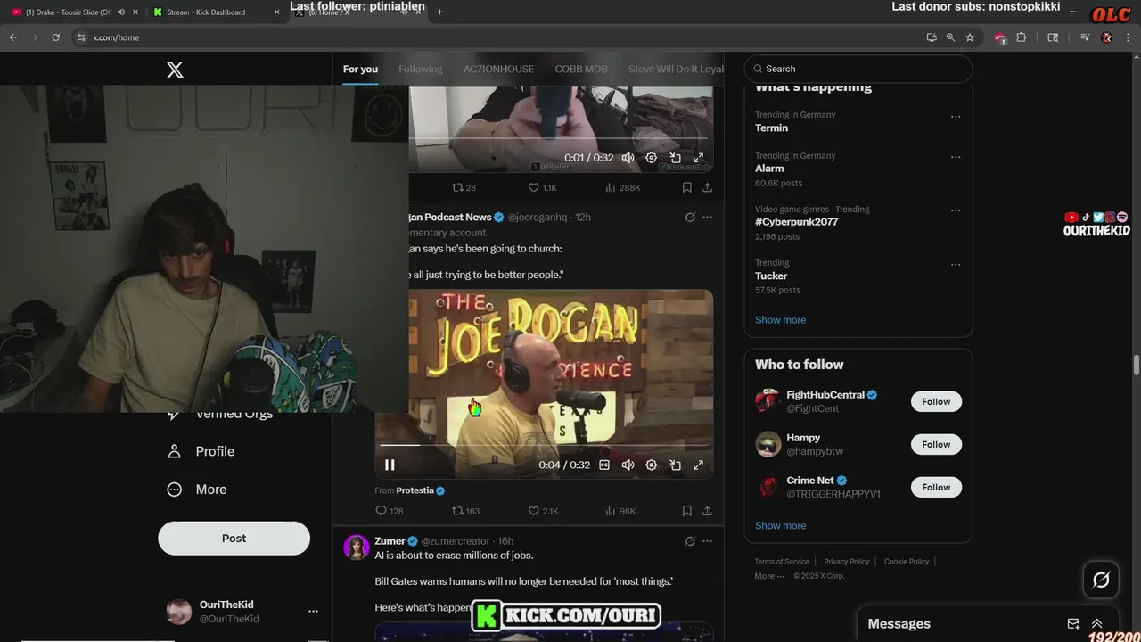Switch to the COBB MOB tab
This screenshot has height=642, width=1141.
tap(581, 69)
